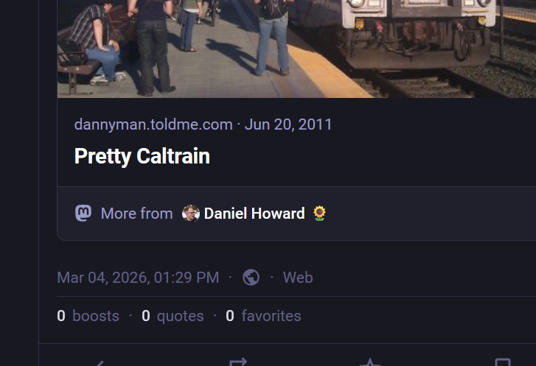Click the Mastodon logo icon

click(x=83, y=214)
